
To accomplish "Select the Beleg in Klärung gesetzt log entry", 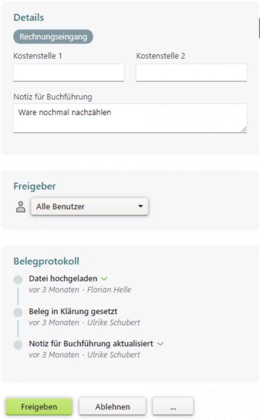I will click(x=73, y=311).
